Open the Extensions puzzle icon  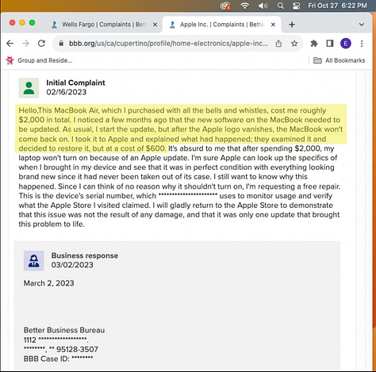pos(314,44)
